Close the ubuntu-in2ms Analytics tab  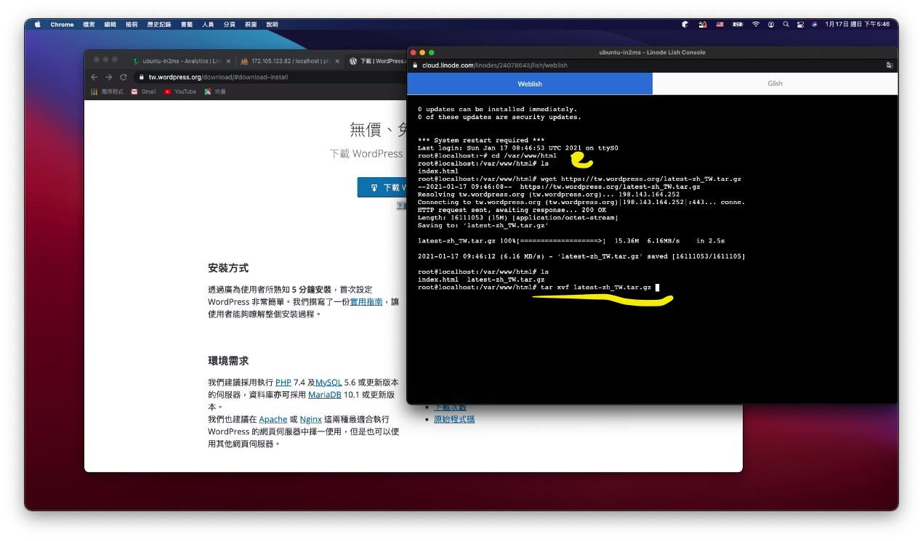228,61
